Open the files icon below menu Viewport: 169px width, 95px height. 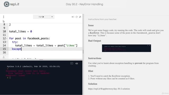3,21
